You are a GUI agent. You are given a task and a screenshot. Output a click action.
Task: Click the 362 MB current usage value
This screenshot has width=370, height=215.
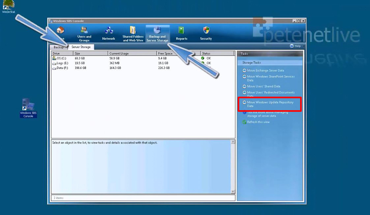coord(114,63)
